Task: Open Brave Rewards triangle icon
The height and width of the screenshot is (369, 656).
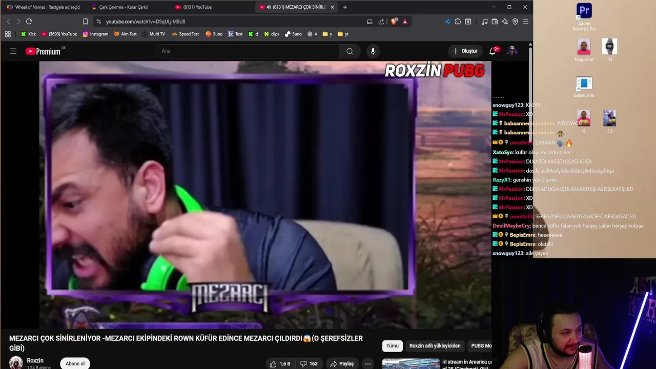Action: [x=405, y=22]
